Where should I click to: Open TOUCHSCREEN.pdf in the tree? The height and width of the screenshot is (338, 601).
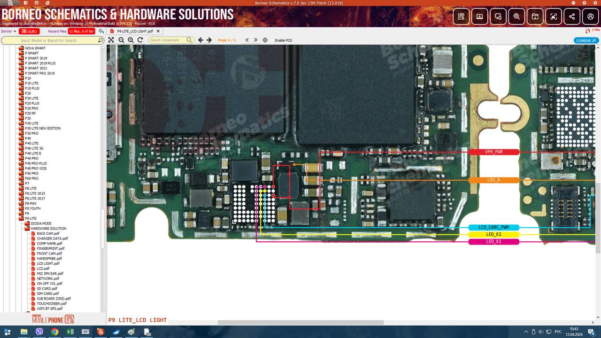[52, 303]
